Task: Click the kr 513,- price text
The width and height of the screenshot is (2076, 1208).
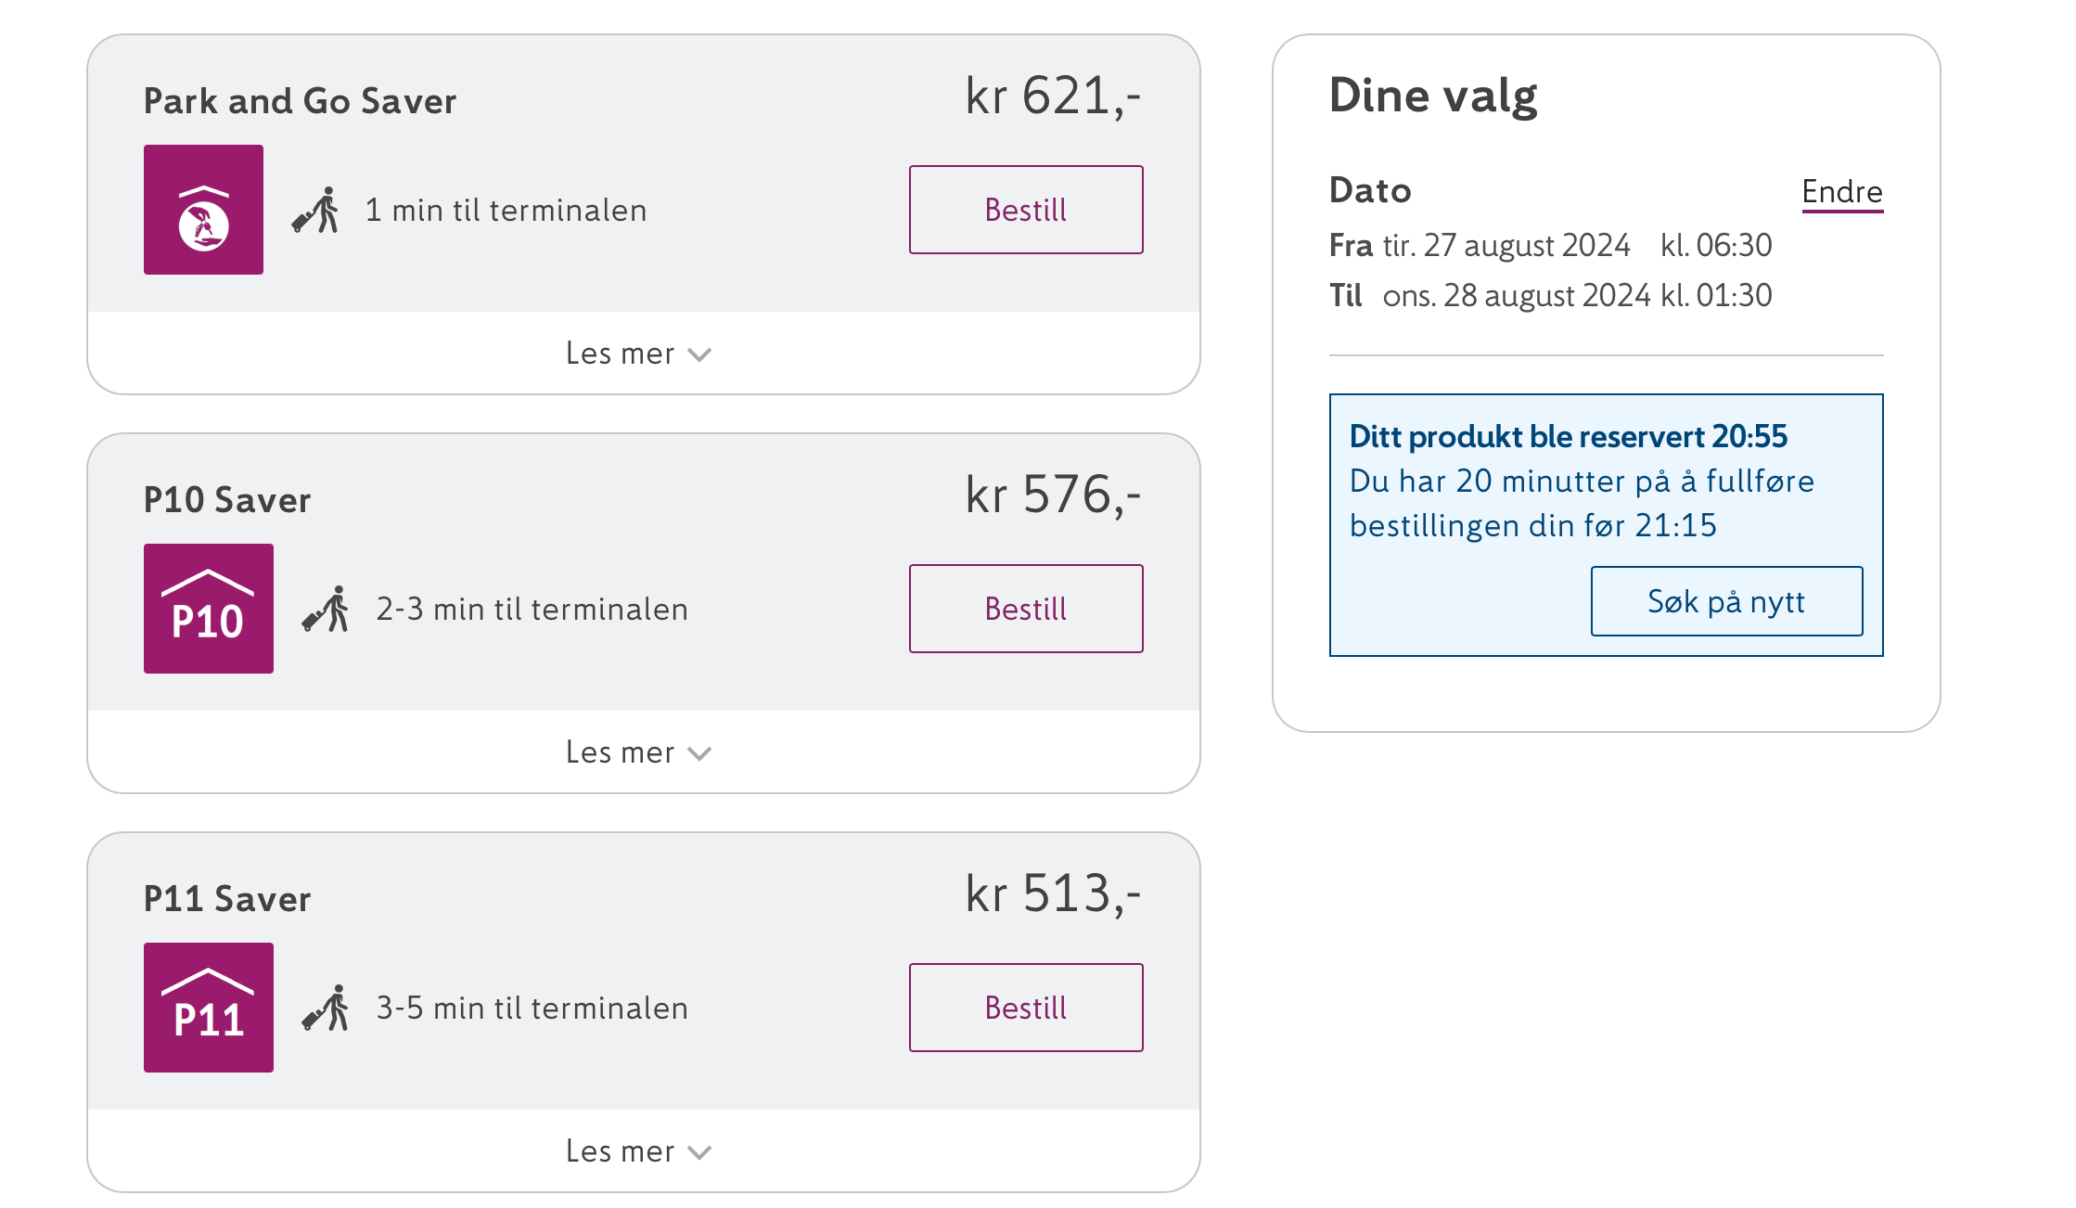Action: pos(1053,893)
